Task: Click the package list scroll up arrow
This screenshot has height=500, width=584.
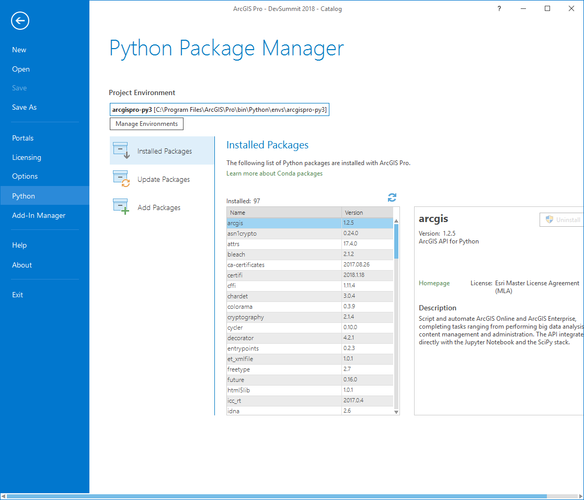Action: 396,221
